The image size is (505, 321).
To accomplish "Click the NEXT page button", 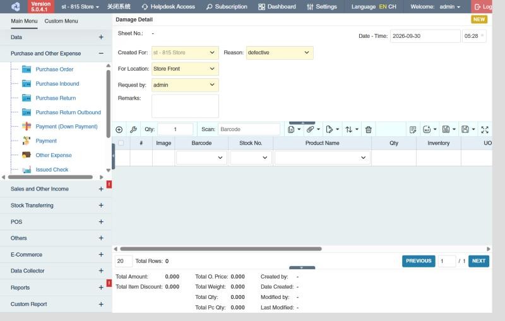I will (478, 261).
